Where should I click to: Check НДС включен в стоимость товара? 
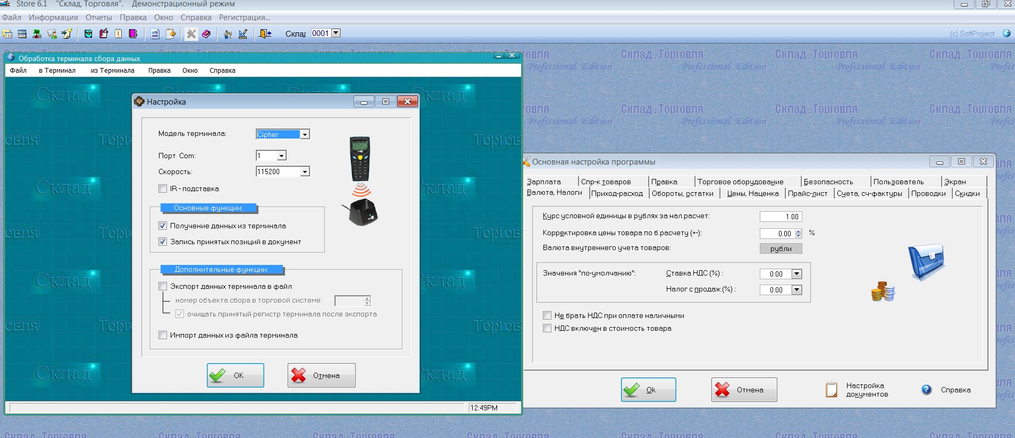click(x=547, y=329)
